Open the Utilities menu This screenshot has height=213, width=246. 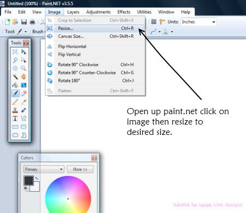pyautogui.click(x=144, y=12)
